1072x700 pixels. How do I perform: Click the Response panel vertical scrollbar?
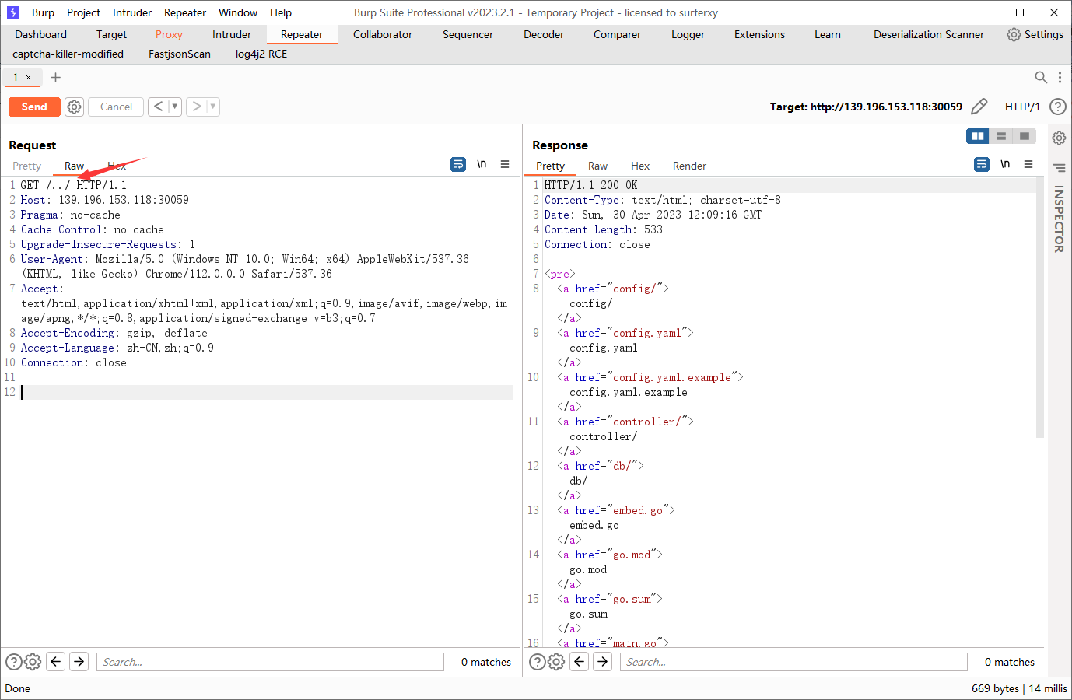1040,307
